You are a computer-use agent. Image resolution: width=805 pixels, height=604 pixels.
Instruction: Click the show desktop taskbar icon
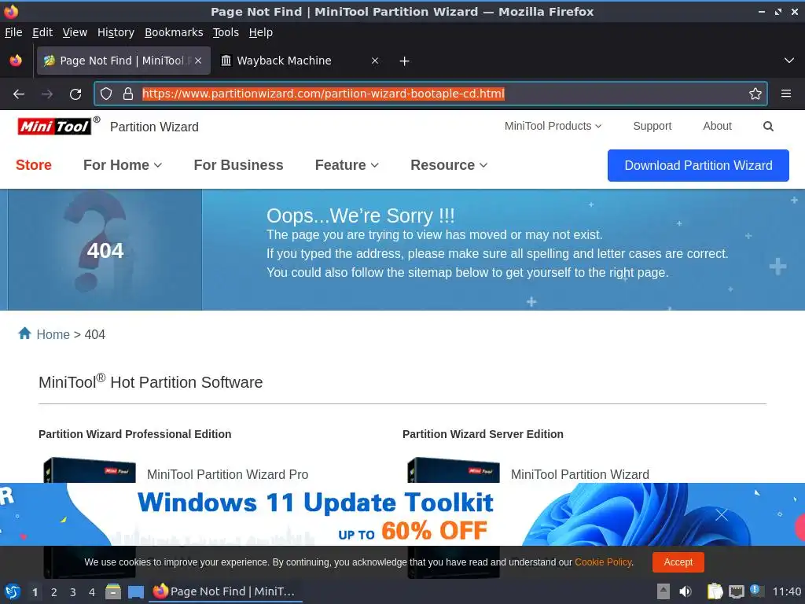(135, 592)
